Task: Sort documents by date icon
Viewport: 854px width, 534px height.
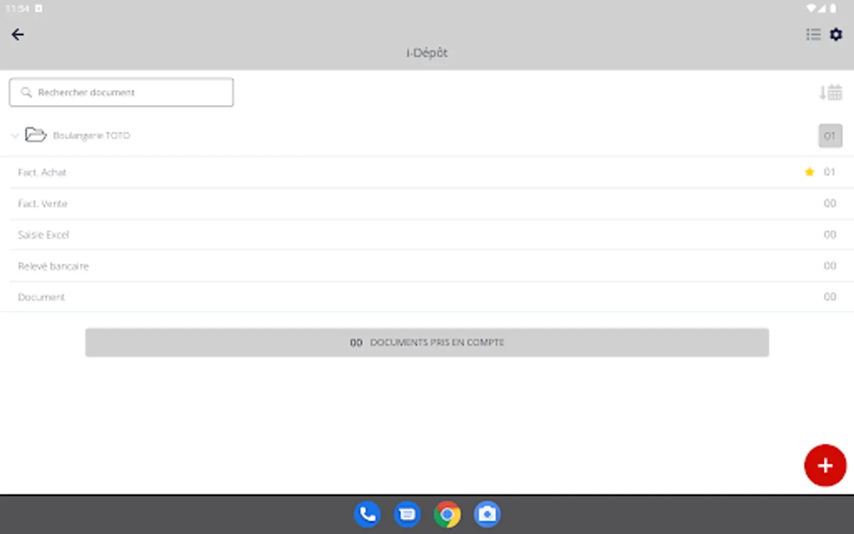Action: (x=830, y=93)
